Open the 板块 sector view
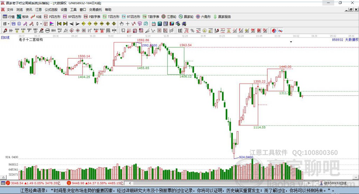 22,17
